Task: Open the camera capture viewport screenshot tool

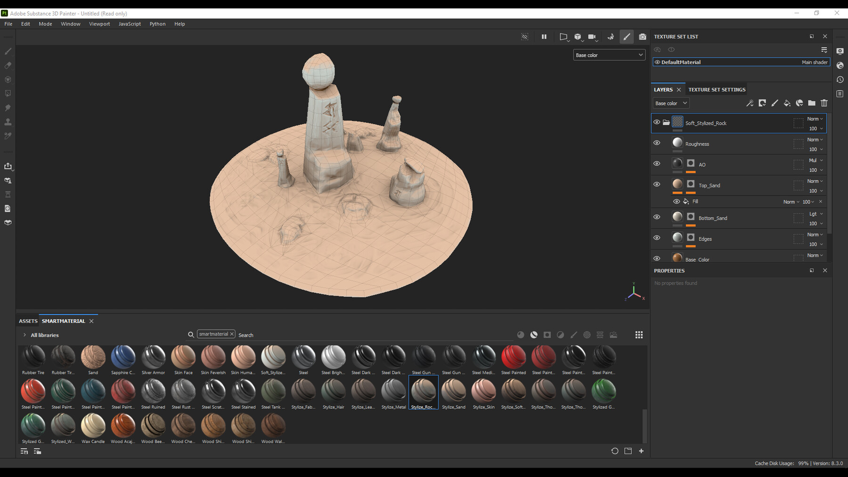Action: 643,37
